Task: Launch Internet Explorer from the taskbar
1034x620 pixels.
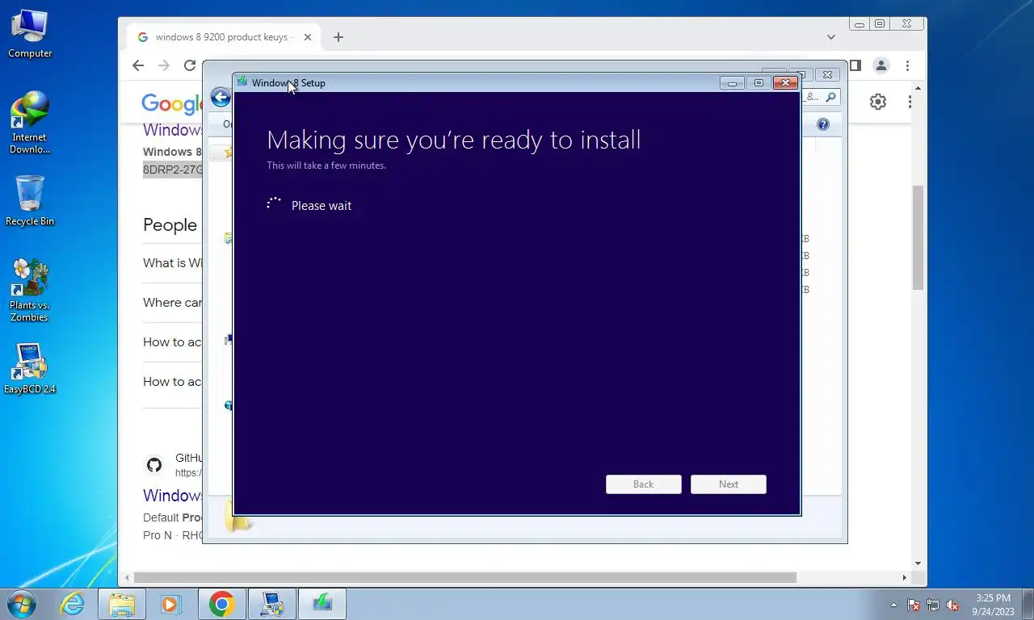Action: click(x=73, y=604)
